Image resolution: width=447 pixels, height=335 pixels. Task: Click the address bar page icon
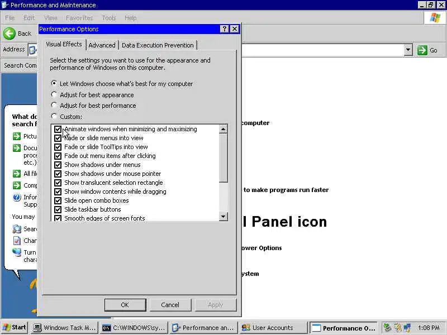[x=33, y=50]
